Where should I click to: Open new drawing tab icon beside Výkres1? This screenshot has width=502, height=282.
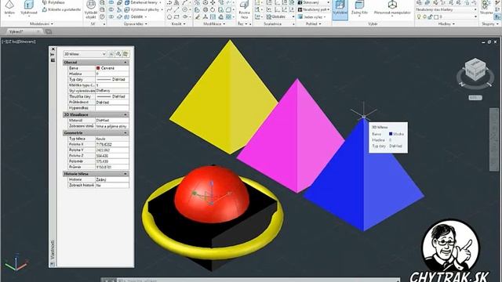pos(49,31)
